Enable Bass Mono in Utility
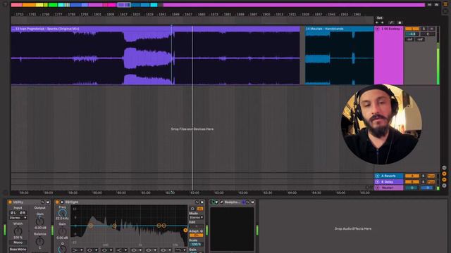 tap(18, 249)
